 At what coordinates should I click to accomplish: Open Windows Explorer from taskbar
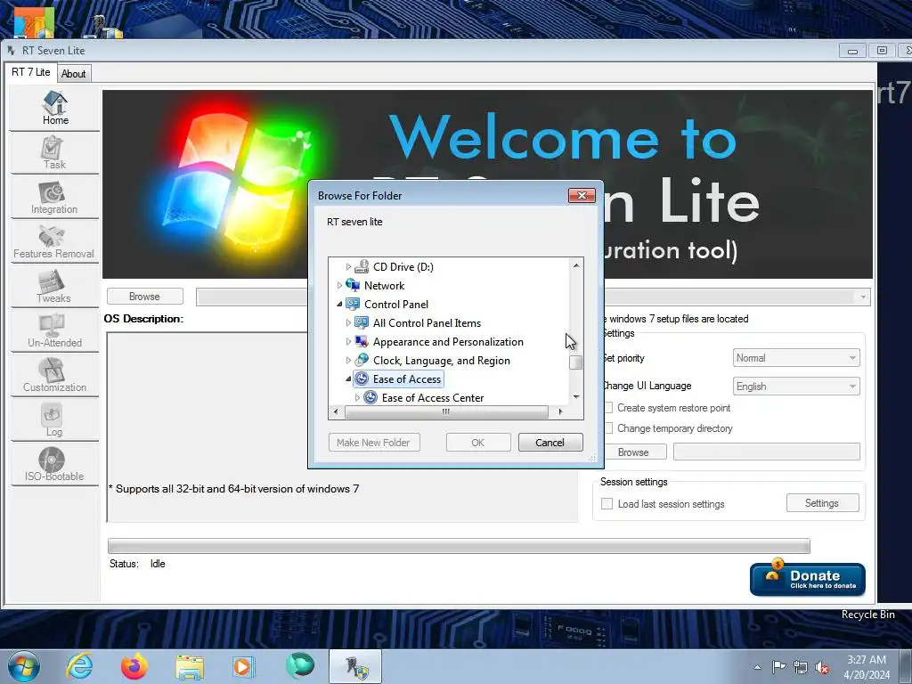[190, 667]
